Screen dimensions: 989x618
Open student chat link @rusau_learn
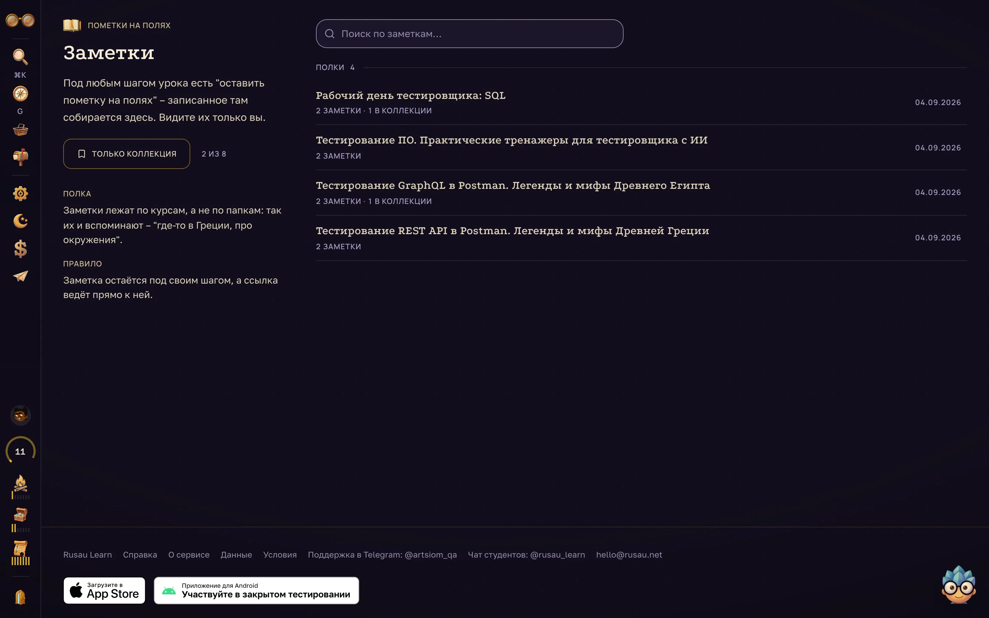click(x=526, y=554)
